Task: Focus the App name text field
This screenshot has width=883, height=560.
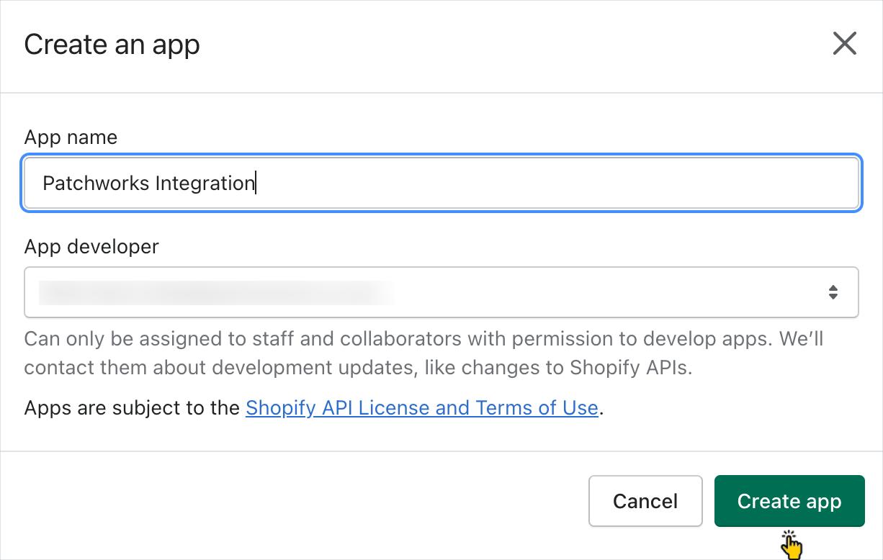Action: pos(441,184)
